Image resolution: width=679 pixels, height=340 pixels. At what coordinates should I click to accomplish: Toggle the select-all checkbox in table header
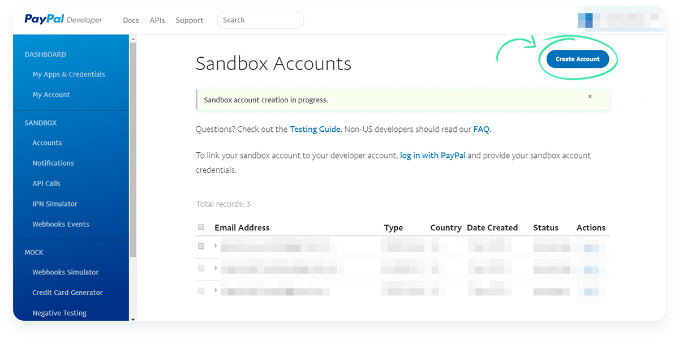coord(201,227)
